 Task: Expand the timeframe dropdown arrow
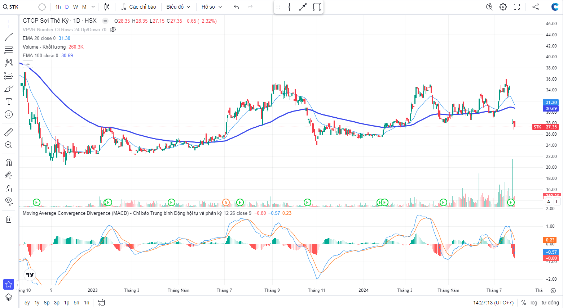click(93, 7)
